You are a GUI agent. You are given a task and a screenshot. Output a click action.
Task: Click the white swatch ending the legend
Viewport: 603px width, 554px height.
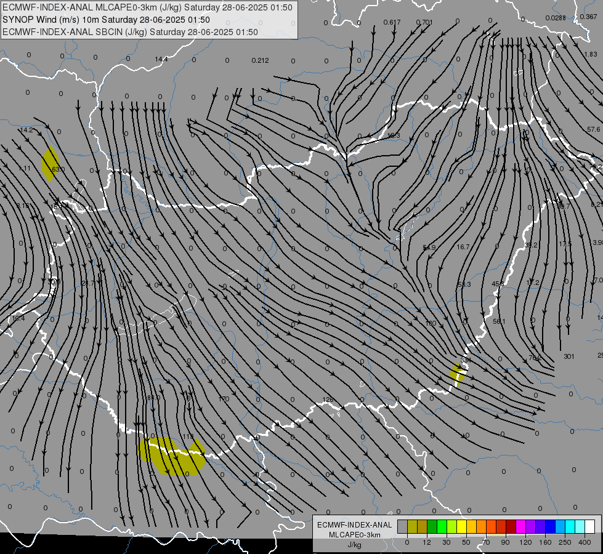pos(590,527)
